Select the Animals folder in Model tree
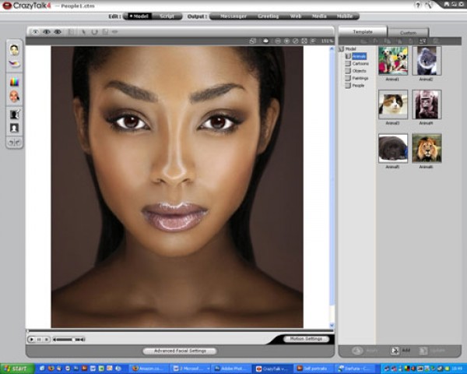467x374 pixels. [360, 55]
